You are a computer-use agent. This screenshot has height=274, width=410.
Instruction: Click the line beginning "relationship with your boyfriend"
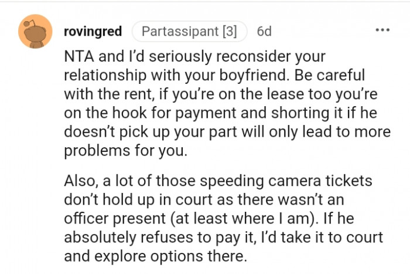coord(193,76)
